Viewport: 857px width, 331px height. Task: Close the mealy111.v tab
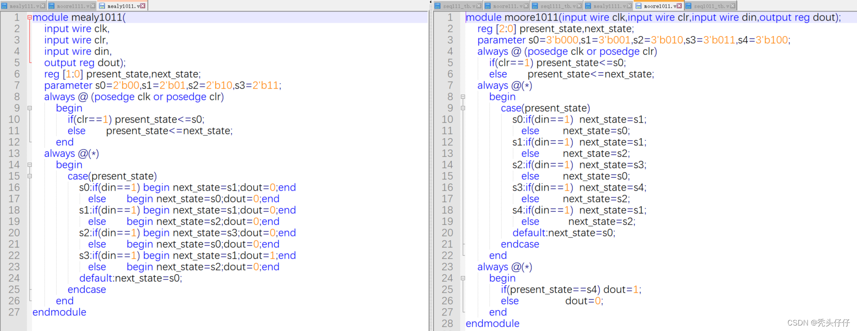click(x=43, y=6)
